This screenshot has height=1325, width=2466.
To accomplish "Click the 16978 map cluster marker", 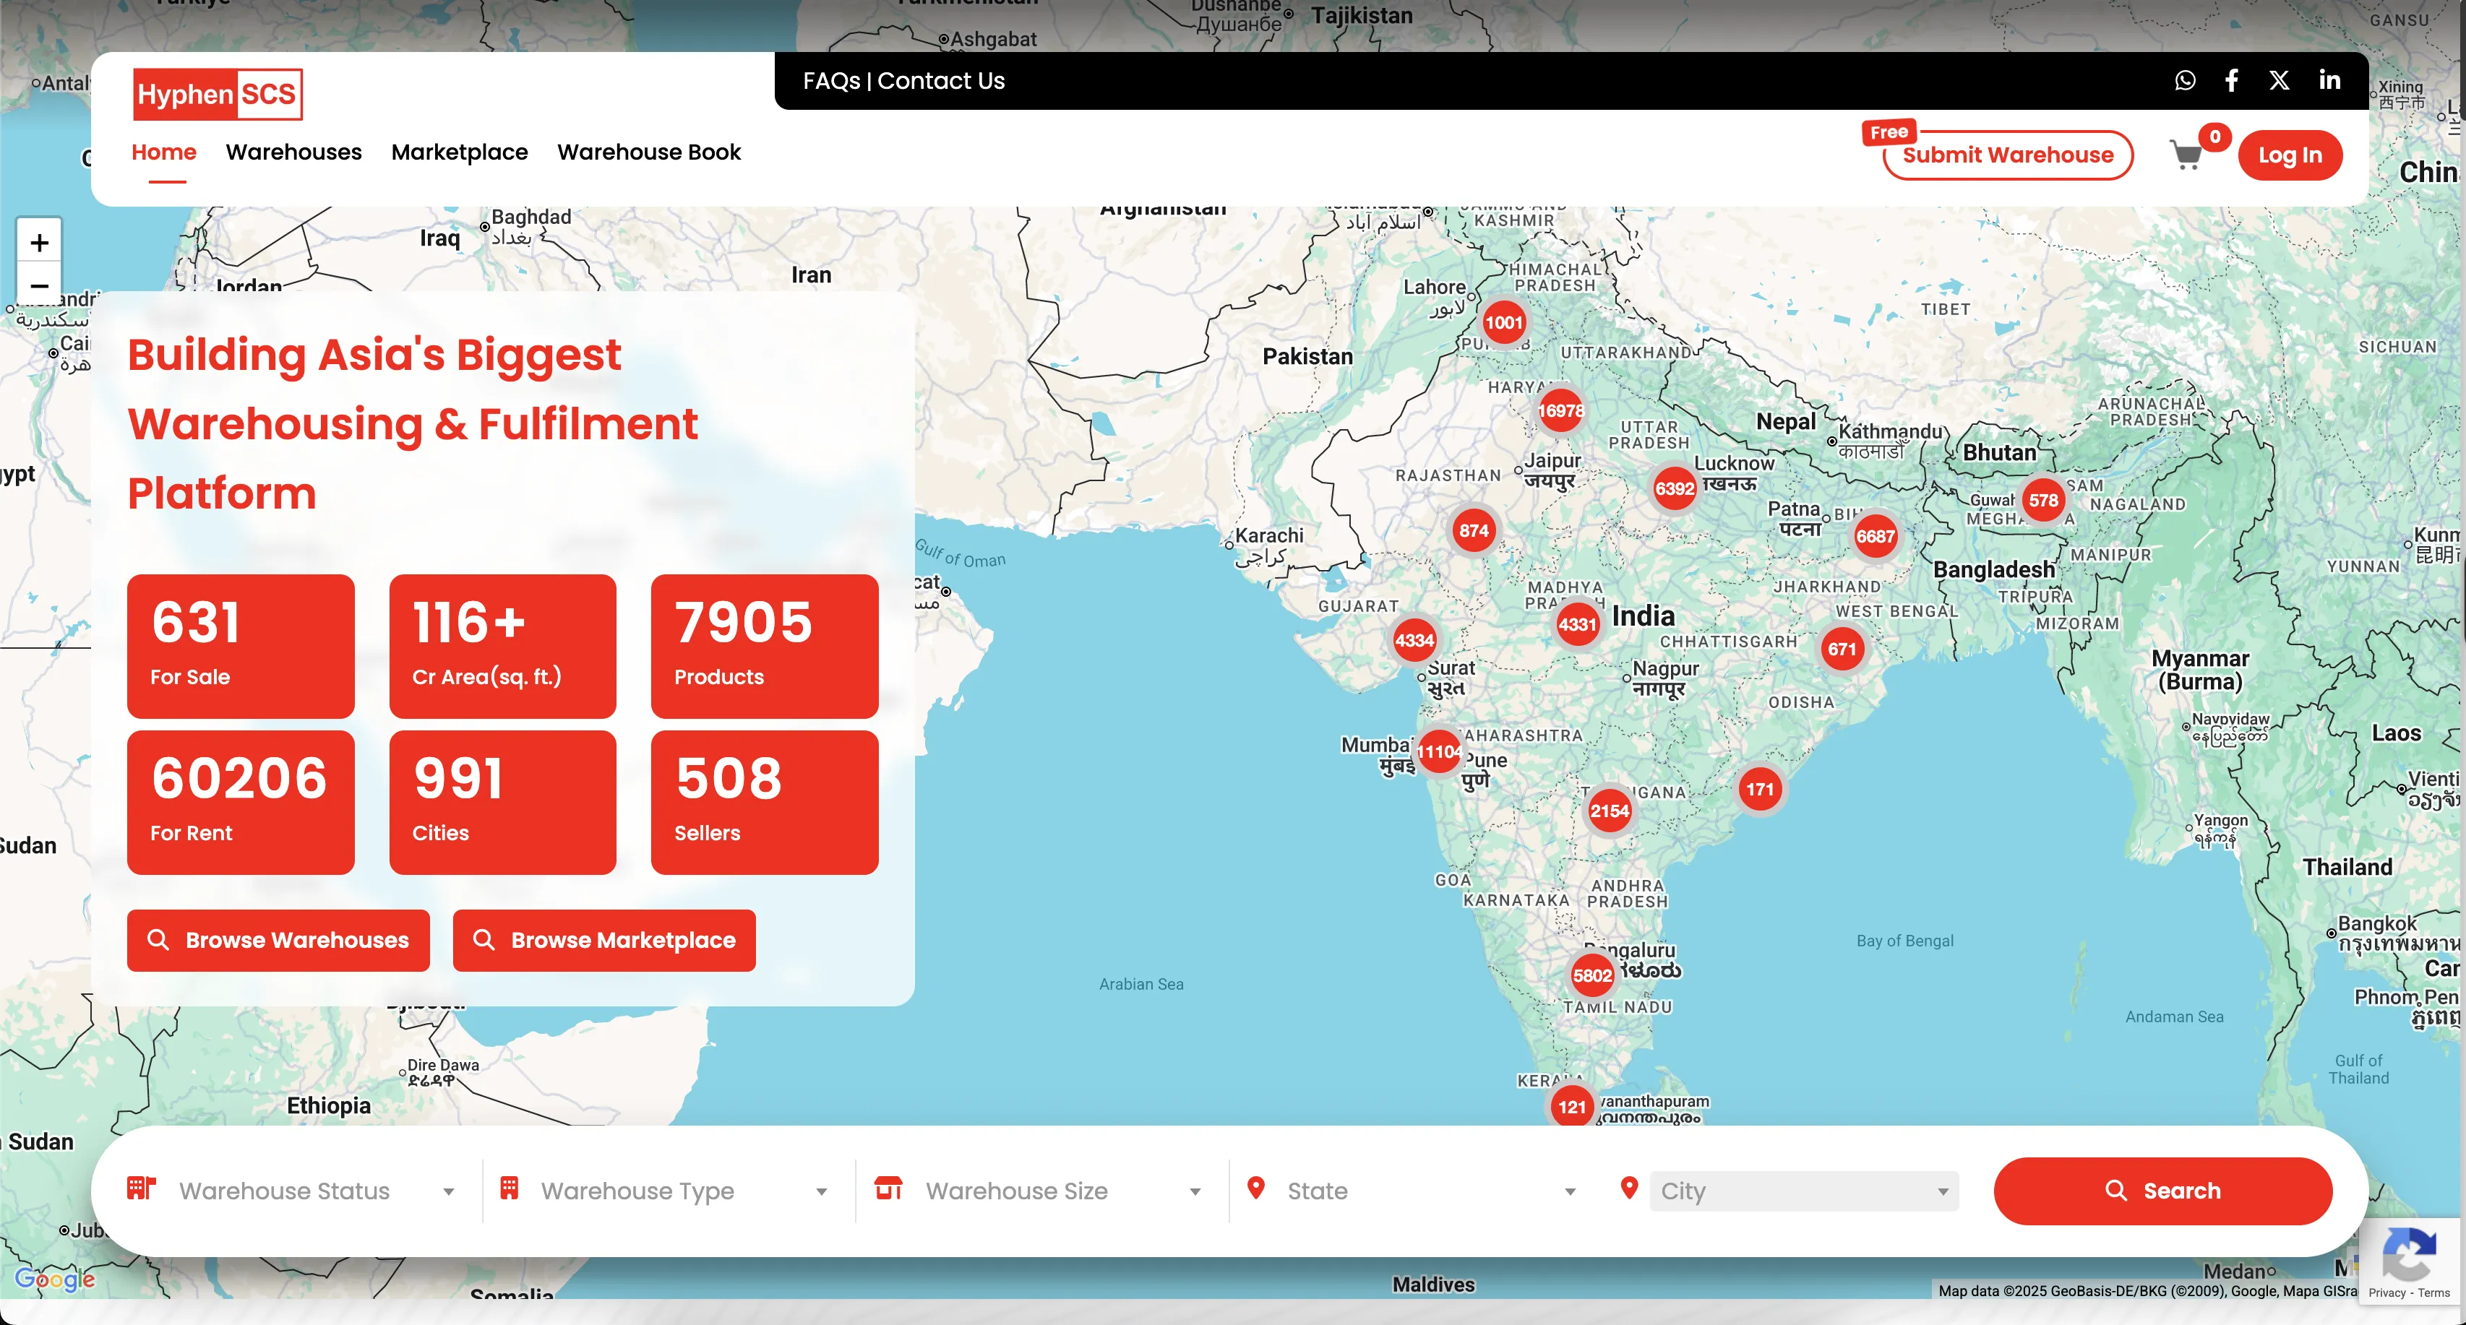I will point(1560,411).
